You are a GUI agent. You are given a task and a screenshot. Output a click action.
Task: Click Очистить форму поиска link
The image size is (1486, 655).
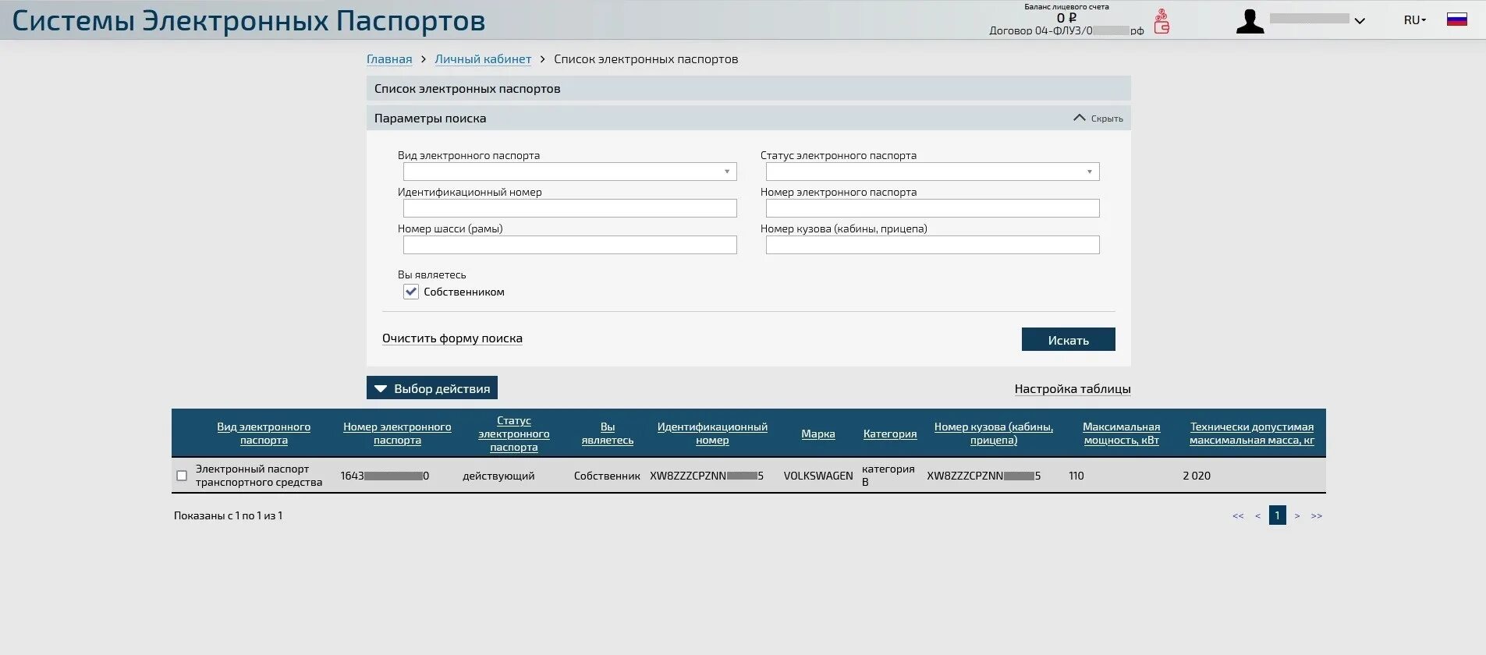point(452,338)
